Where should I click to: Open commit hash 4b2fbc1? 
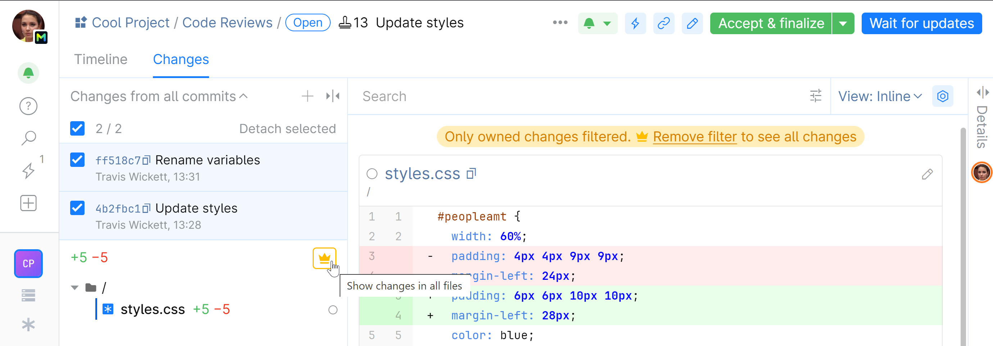tap(118, 209)
